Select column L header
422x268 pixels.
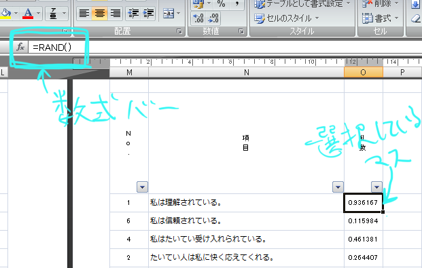(3, 73)
